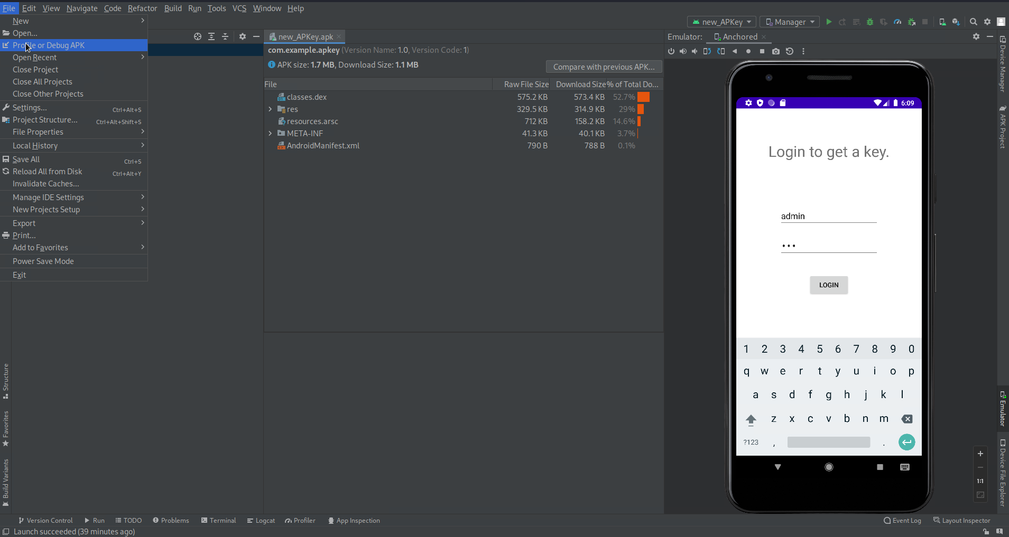Set emulator zoom to 1:1
This screenshot has height=537, width=1009.
click(980, 481)
